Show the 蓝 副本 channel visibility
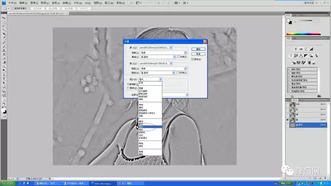This screenshot has width=331, height=186. click(288, 125)
